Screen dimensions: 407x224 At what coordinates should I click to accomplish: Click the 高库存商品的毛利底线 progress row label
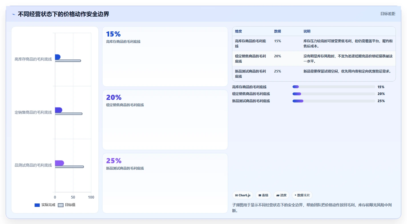249,87
